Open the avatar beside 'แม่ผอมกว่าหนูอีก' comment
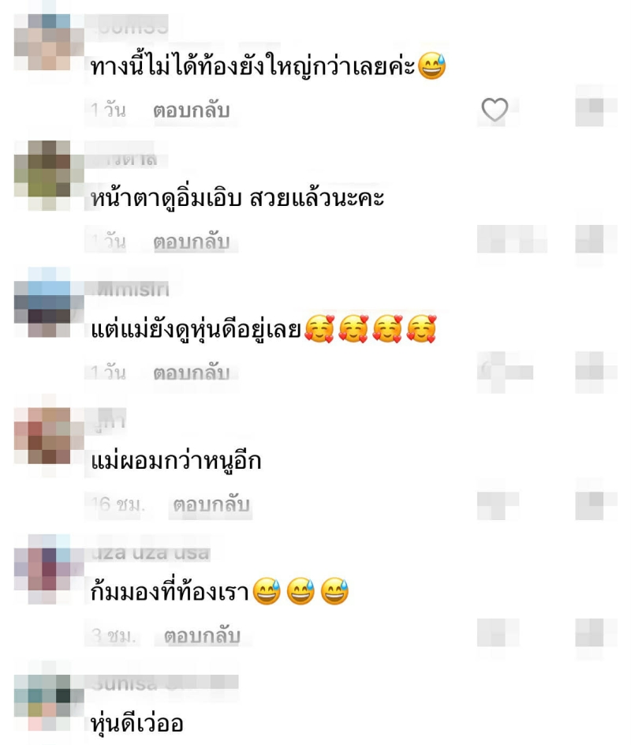 click(x=49, y=436)
